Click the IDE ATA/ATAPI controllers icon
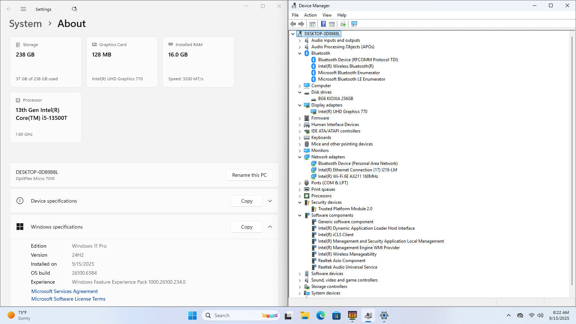This screenshot has height=324, width=576. click(x=307, y=131)
